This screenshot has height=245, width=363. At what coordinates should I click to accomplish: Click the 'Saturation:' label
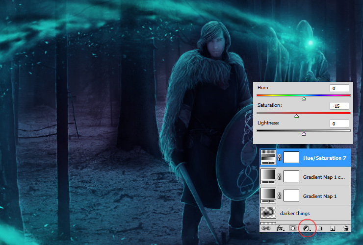(x=270, y=105)
